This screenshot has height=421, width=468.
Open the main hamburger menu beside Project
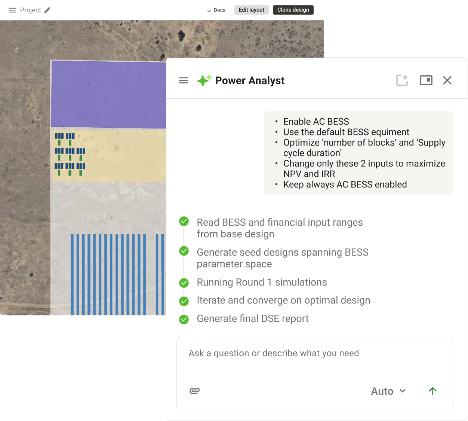point(12,10)
